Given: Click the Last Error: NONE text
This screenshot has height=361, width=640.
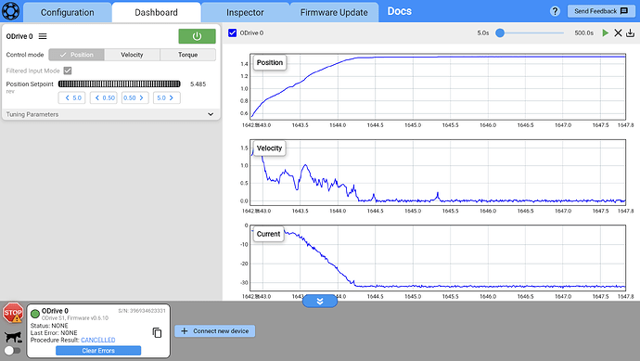Looking at the screenshot, I should [54, 333].
